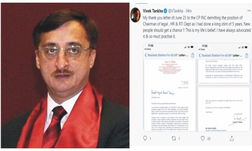Click the large portrait photo

[x=65, y=75]
